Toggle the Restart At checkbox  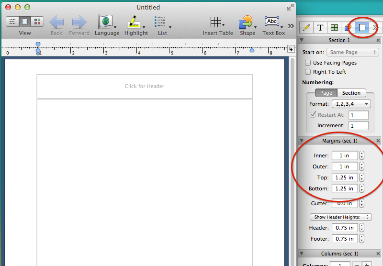coord(313,114)
